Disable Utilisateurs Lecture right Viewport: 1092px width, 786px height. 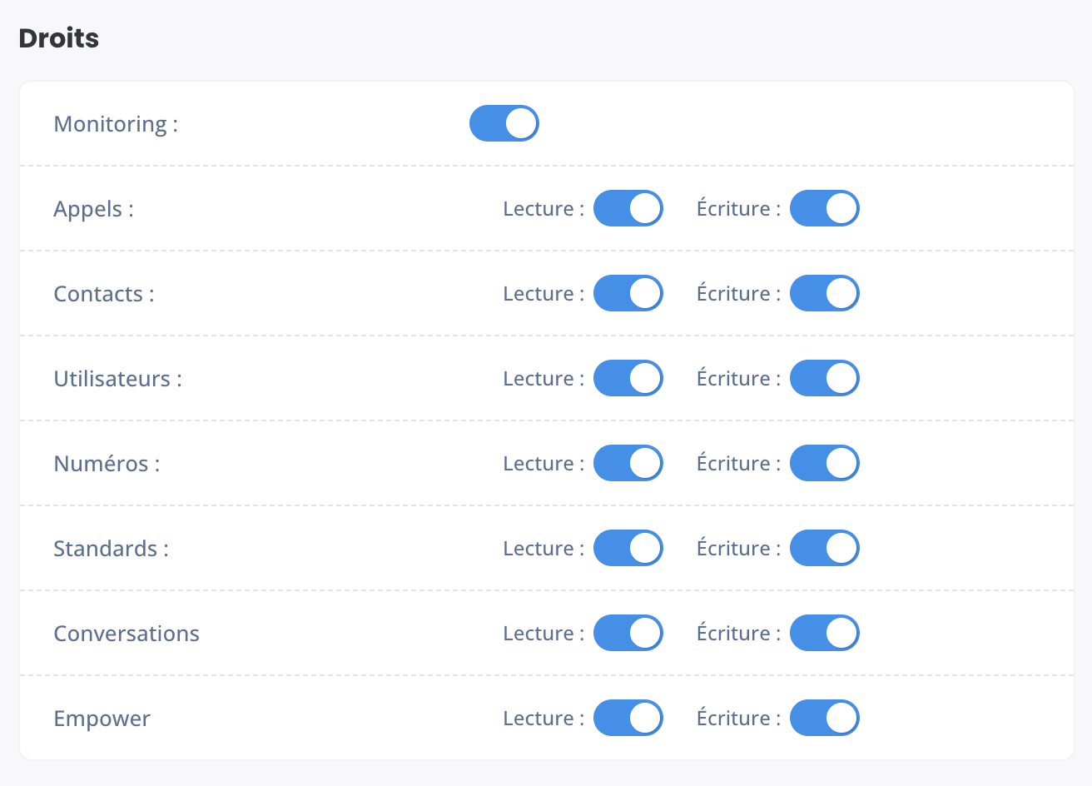pyautogui.click(x=628, y=378)
